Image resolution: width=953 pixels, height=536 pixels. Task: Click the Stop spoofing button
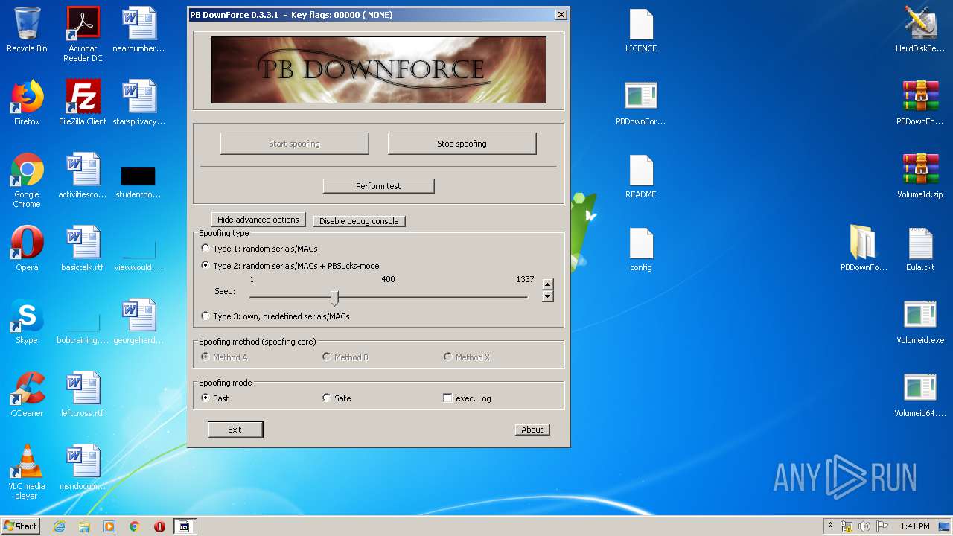tap(462, 144)
